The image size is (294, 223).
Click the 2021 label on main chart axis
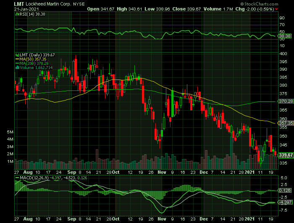(x=249, y=172)
